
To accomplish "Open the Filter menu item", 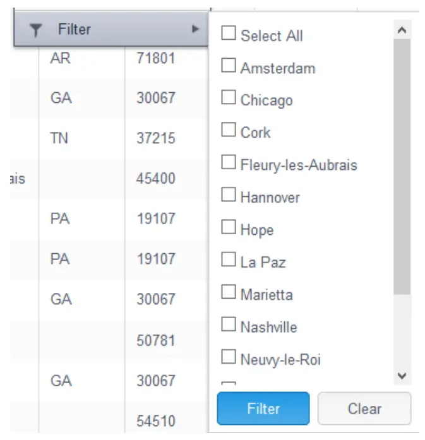I will click(75, 29).
